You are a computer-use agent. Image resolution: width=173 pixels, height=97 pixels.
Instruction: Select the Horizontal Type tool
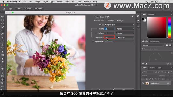[x=2, y=69]
